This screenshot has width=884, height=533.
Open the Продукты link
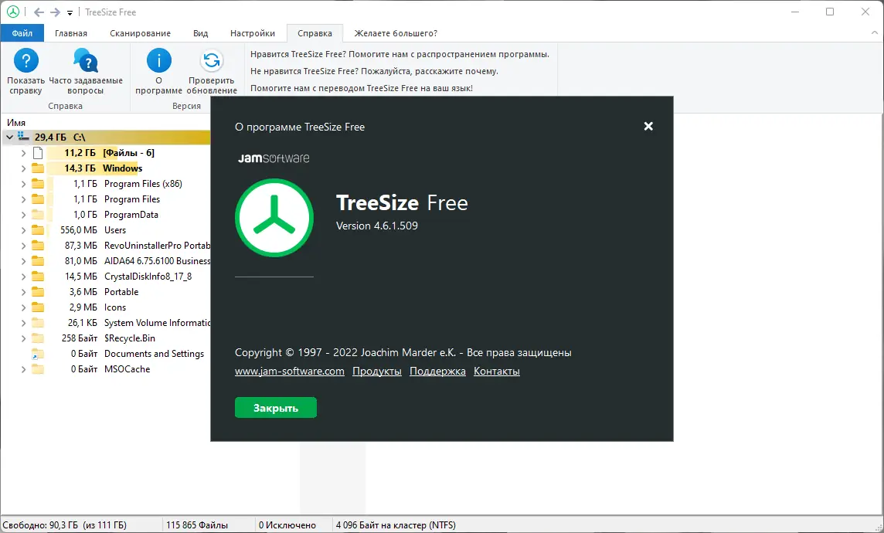coord(377,372)
